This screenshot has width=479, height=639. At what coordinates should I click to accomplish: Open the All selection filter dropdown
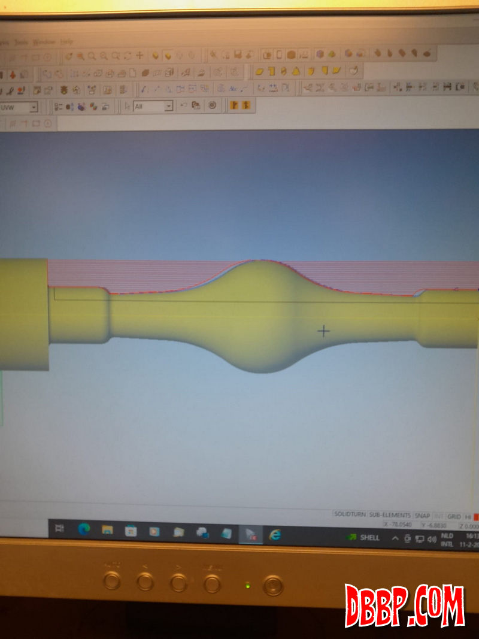coord(168,107)
